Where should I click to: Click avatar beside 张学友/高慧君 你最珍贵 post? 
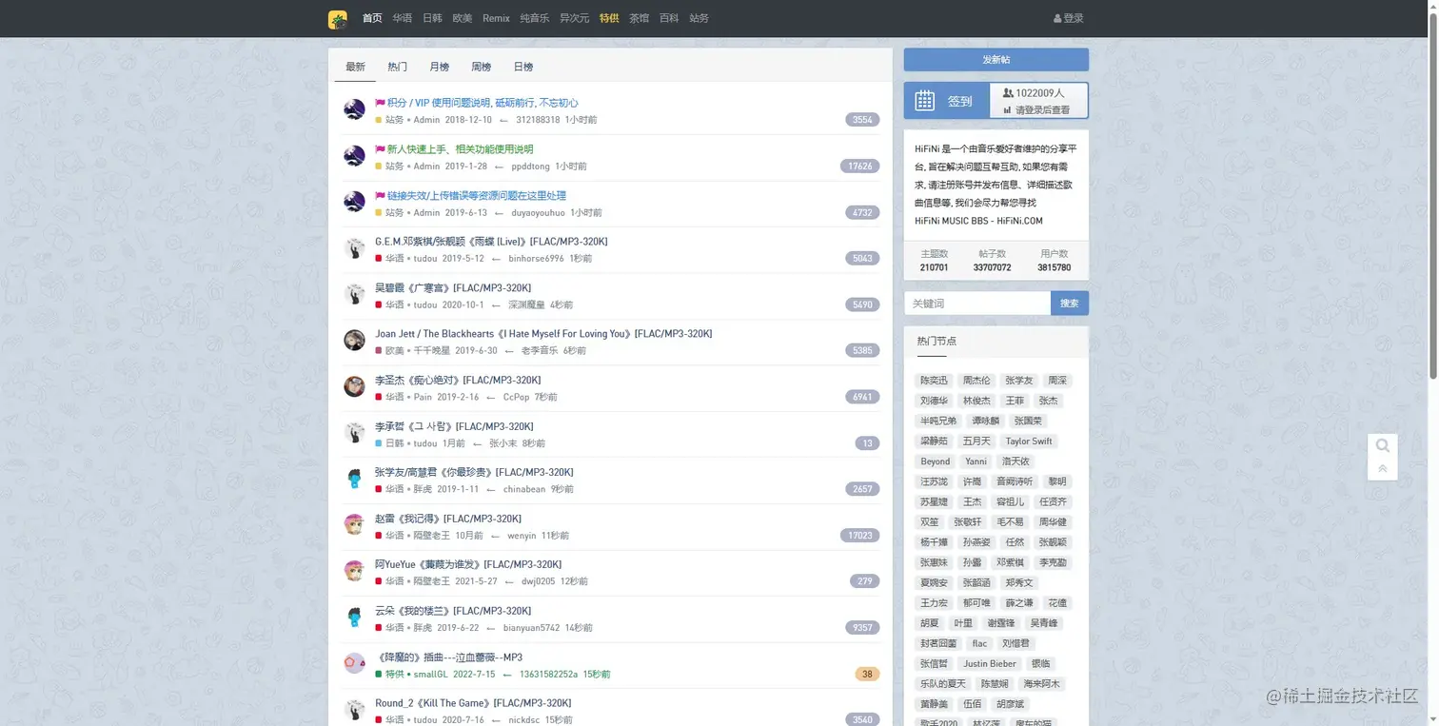pyautogui.click(x=354, y=479)
